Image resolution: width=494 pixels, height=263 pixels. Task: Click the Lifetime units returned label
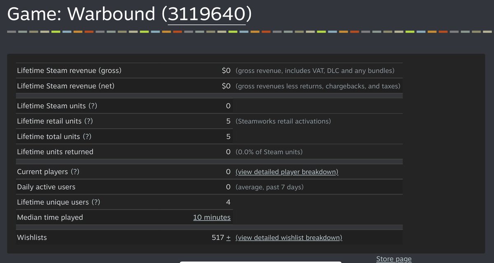(55, 152)
